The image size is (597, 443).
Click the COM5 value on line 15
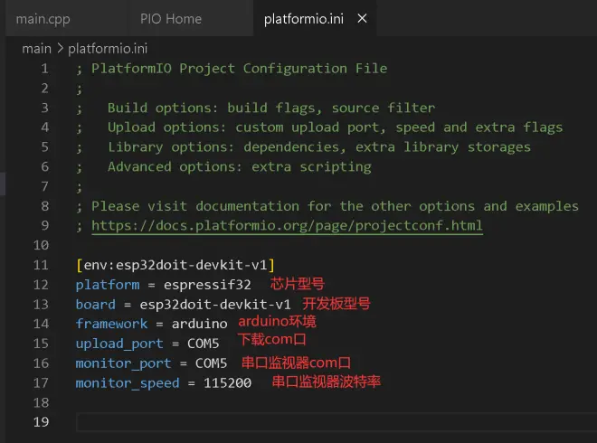tap(204, 344)
